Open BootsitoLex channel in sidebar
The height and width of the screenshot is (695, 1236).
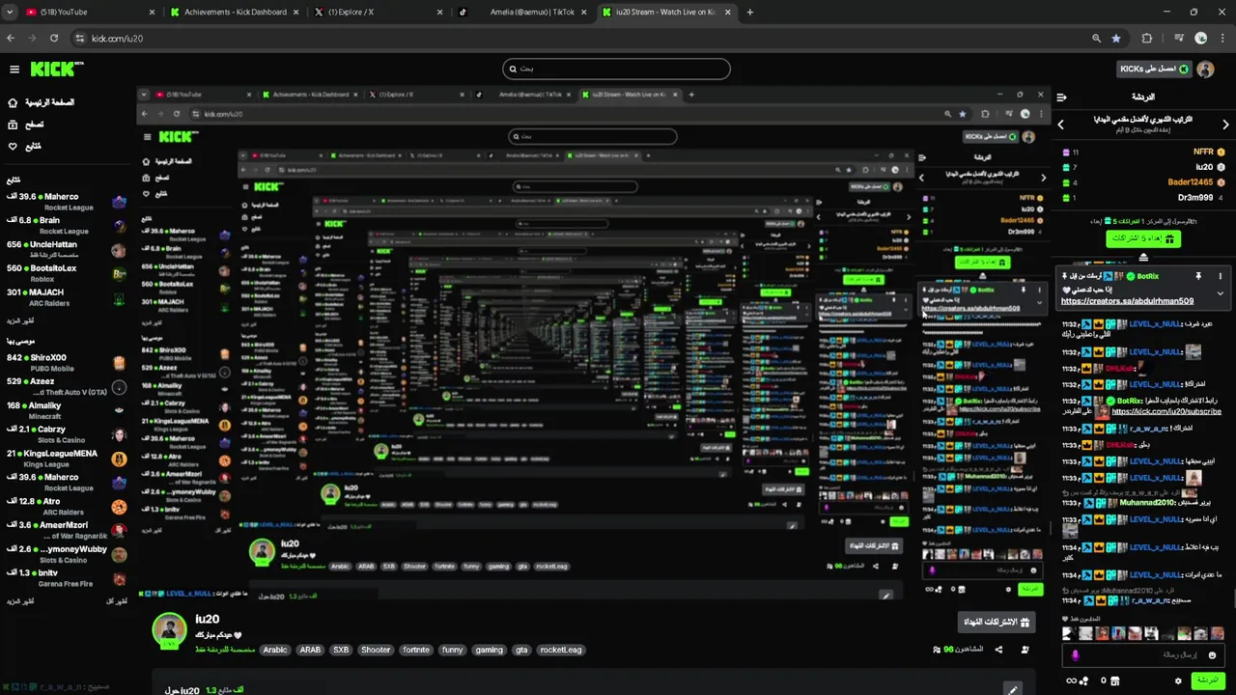coord(64,273)
